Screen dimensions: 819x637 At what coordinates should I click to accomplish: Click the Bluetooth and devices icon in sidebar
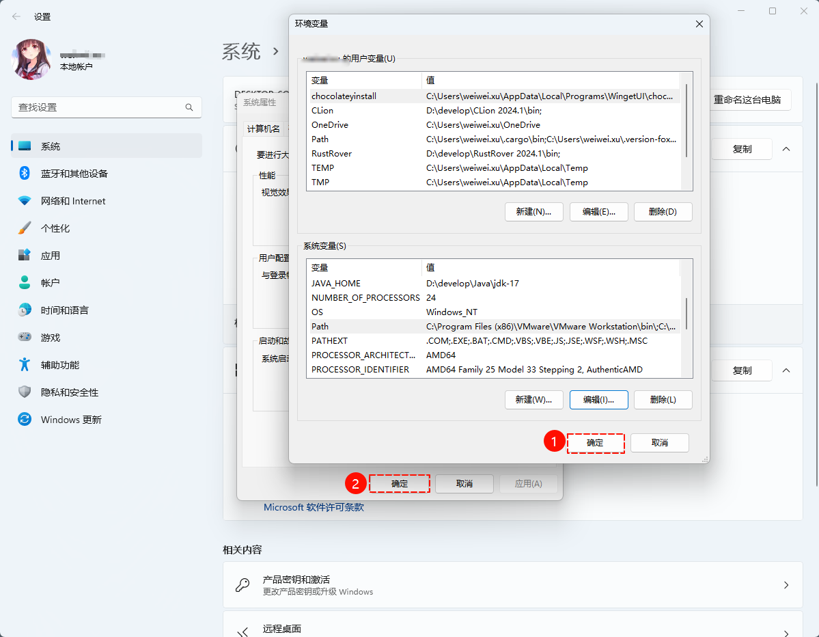click(25, 174)
